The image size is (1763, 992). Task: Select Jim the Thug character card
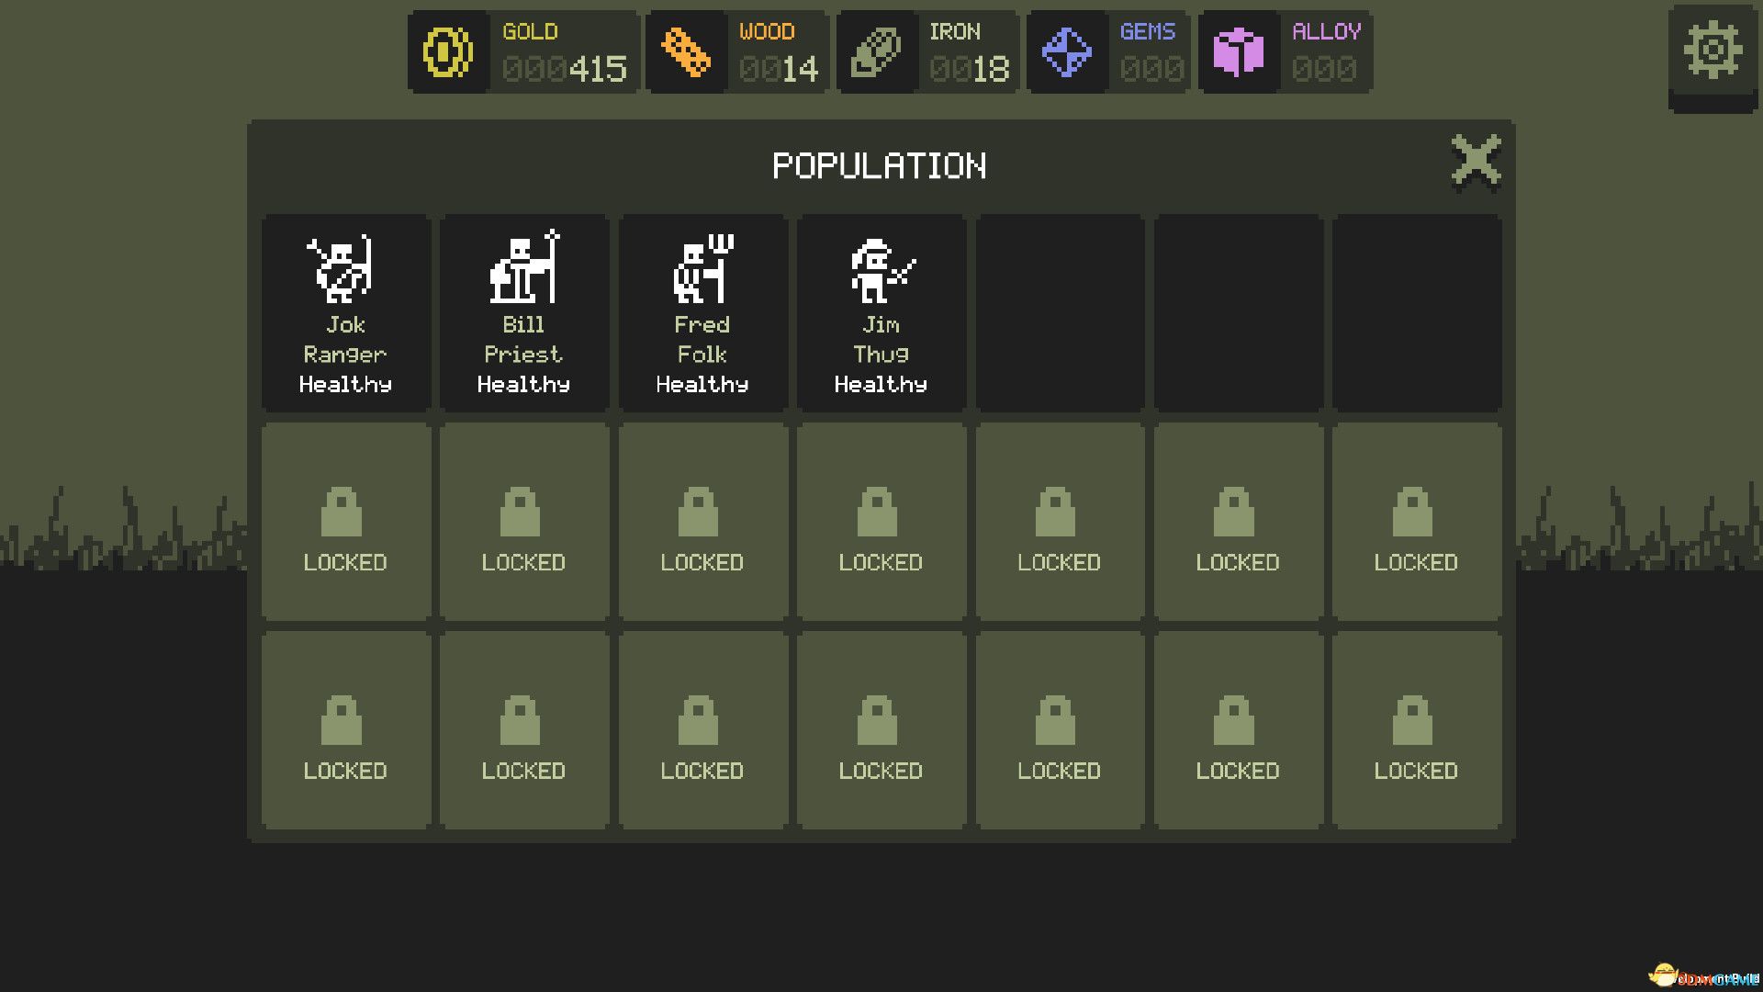[881, 312]
